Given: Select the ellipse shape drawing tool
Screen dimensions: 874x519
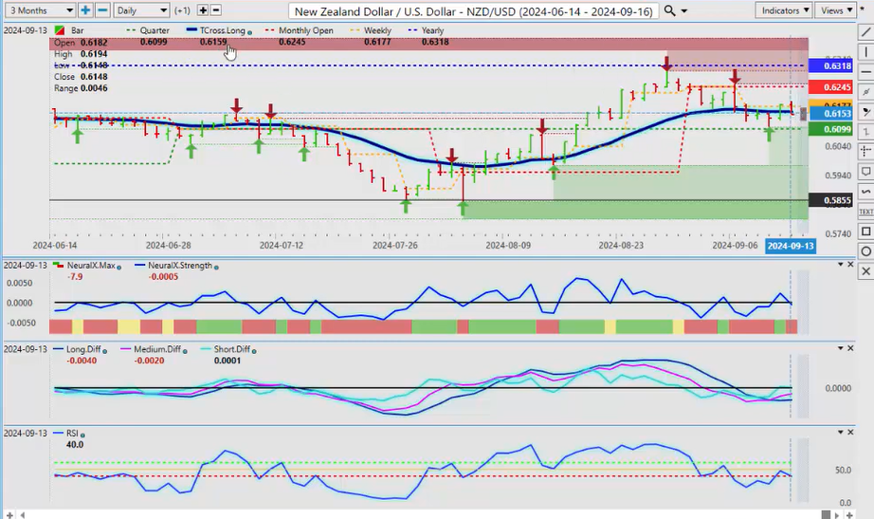Looking at the screenshot, I should (865, 251).
